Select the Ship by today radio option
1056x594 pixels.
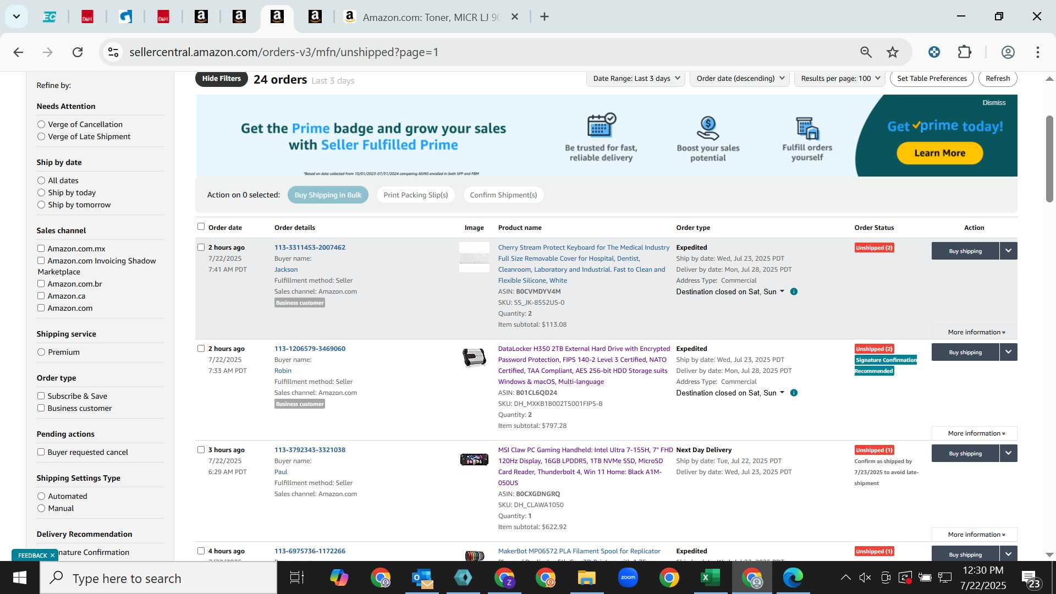(x=41, y=193)
